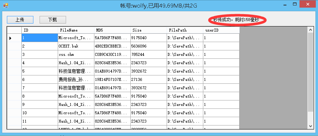Click MD5 cell 4B82EDCBBECD...
The width and height of the screenshot is (318, 136).
pyautogui.click(x=113, y=46)
